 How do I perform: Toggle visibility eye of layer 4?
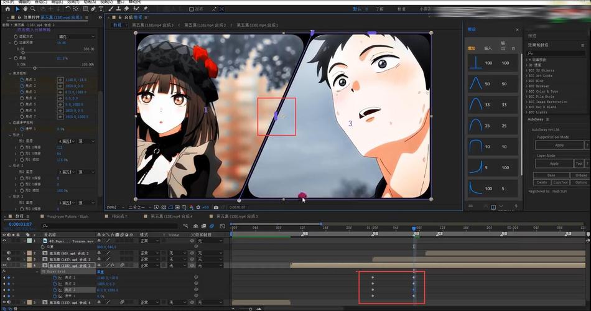coord(4,266)
